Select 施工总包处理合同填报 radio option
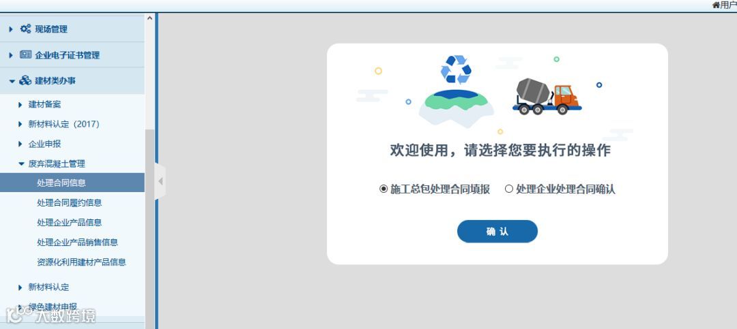 [x=384, y=189]
